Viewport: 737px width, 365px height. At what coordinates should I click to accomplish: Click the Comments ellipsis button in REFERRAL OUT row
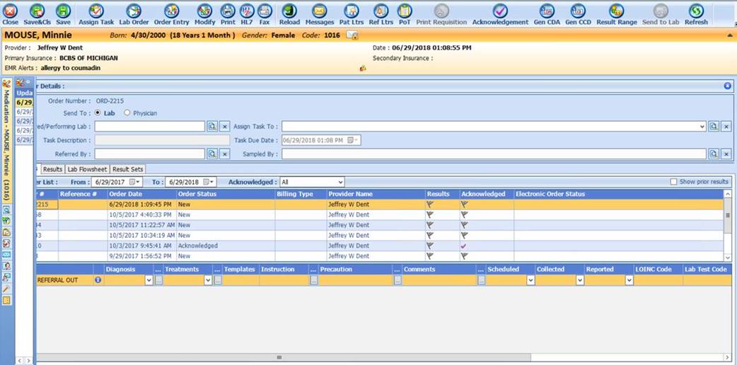pyautogui.click(x=481, y=280)
